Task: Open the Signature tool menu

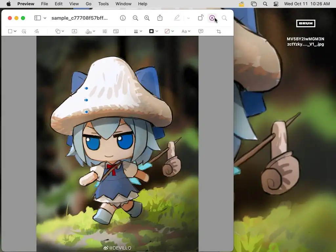Action: [x=90, y=31]
